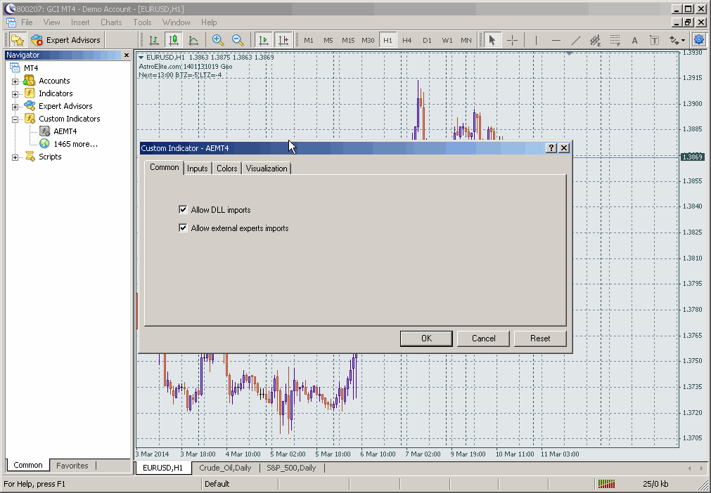Uncheck Allow DLL imports
This screenshot has height=493, width=711.
(x=184, y=210)
